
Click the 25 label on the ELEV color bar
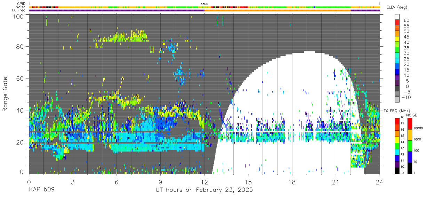[x=406, y=59]
